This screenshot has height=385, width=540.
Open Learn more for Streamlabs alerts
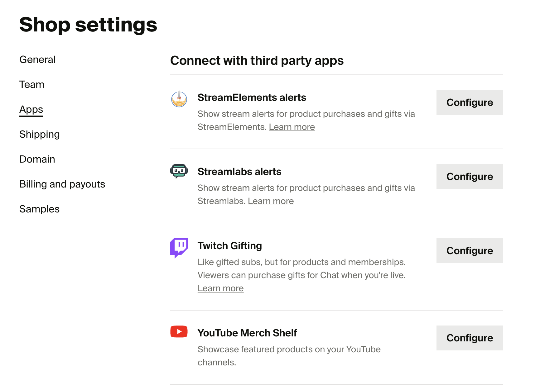coord(271,201)
